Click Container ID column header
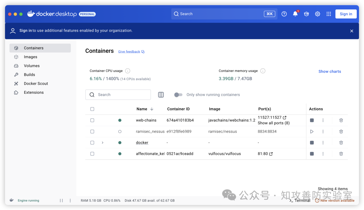This screenshot has width=364, height=210. (x=178, y=109)
